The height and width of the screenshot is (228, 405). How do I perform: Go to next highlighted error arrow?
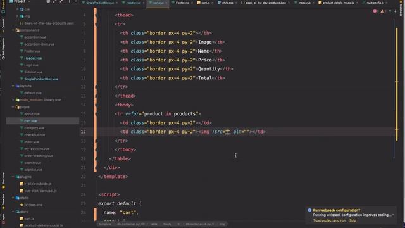point(395,11)
